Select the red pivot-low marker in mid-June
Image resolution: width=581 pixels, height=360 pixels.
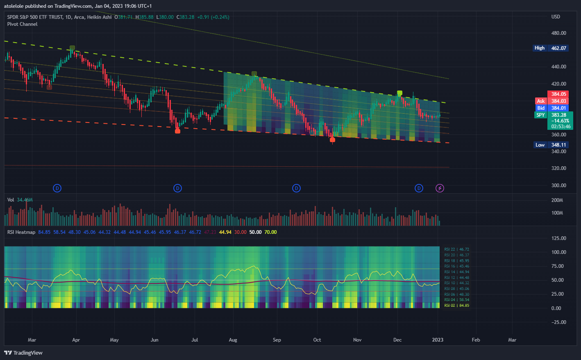coord(177,131)
